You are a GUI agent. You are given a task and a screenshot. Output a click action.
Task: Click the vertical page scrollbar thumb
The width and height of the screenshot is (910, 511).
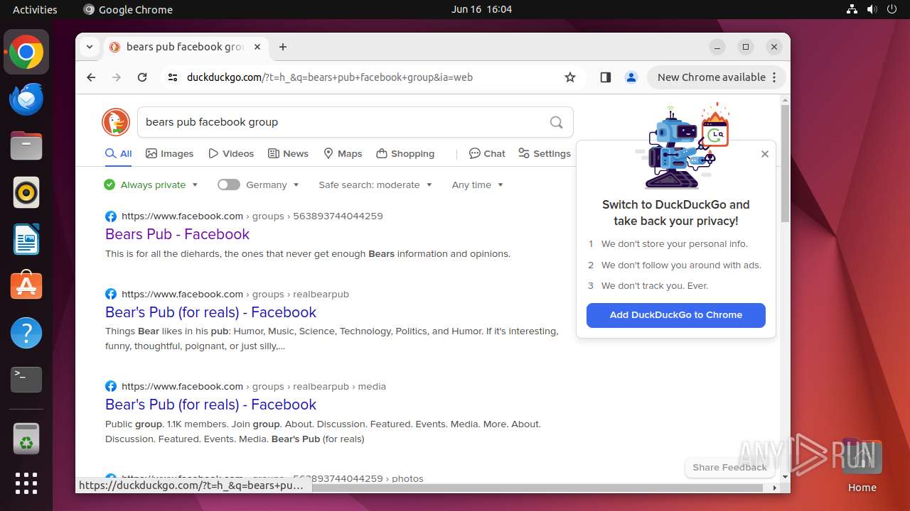coord(785,163)
